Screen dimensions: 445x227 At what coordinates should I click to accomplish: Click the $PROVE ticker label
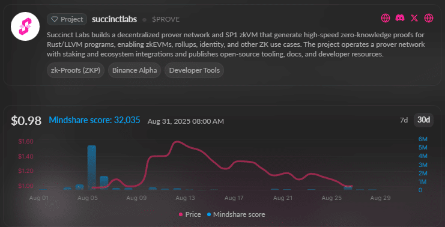coord(166,19)
